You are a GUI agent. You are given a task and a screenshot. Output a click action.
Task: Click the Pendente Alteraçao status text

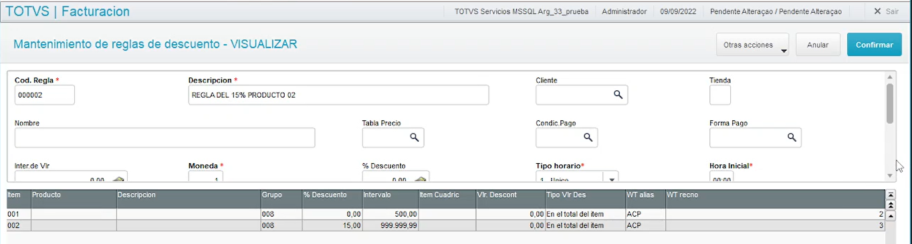776,11
